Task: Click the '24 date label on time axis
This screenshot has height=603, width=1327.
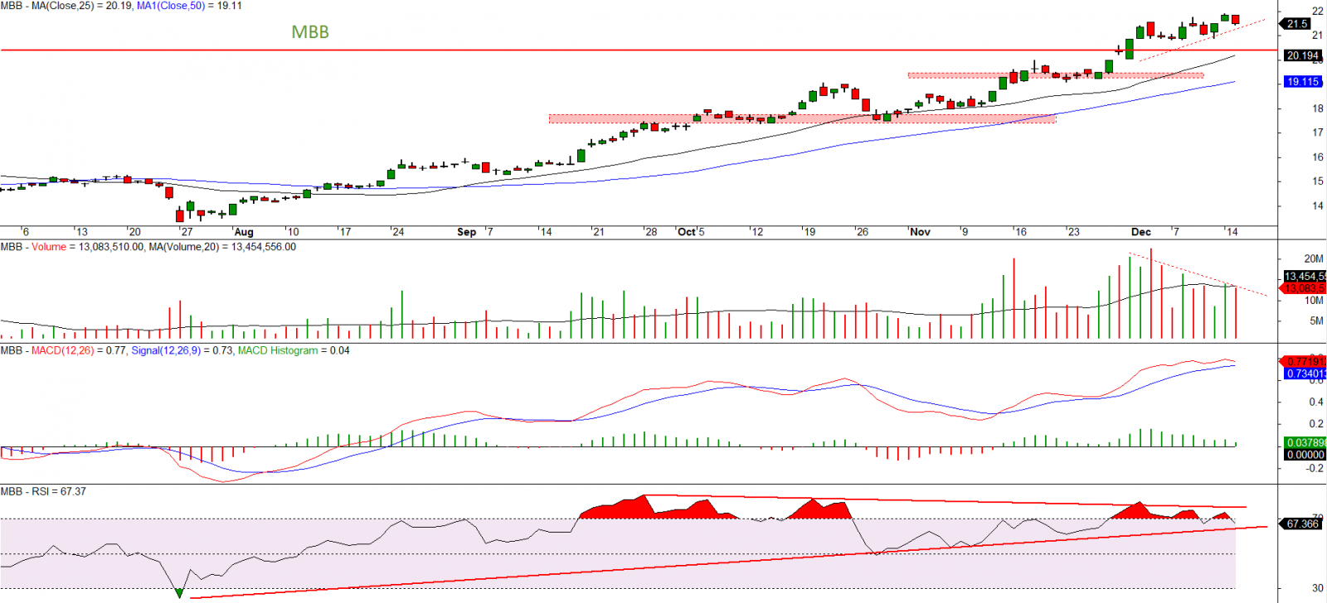Action: pyautogui.click(x=397, y=232)
